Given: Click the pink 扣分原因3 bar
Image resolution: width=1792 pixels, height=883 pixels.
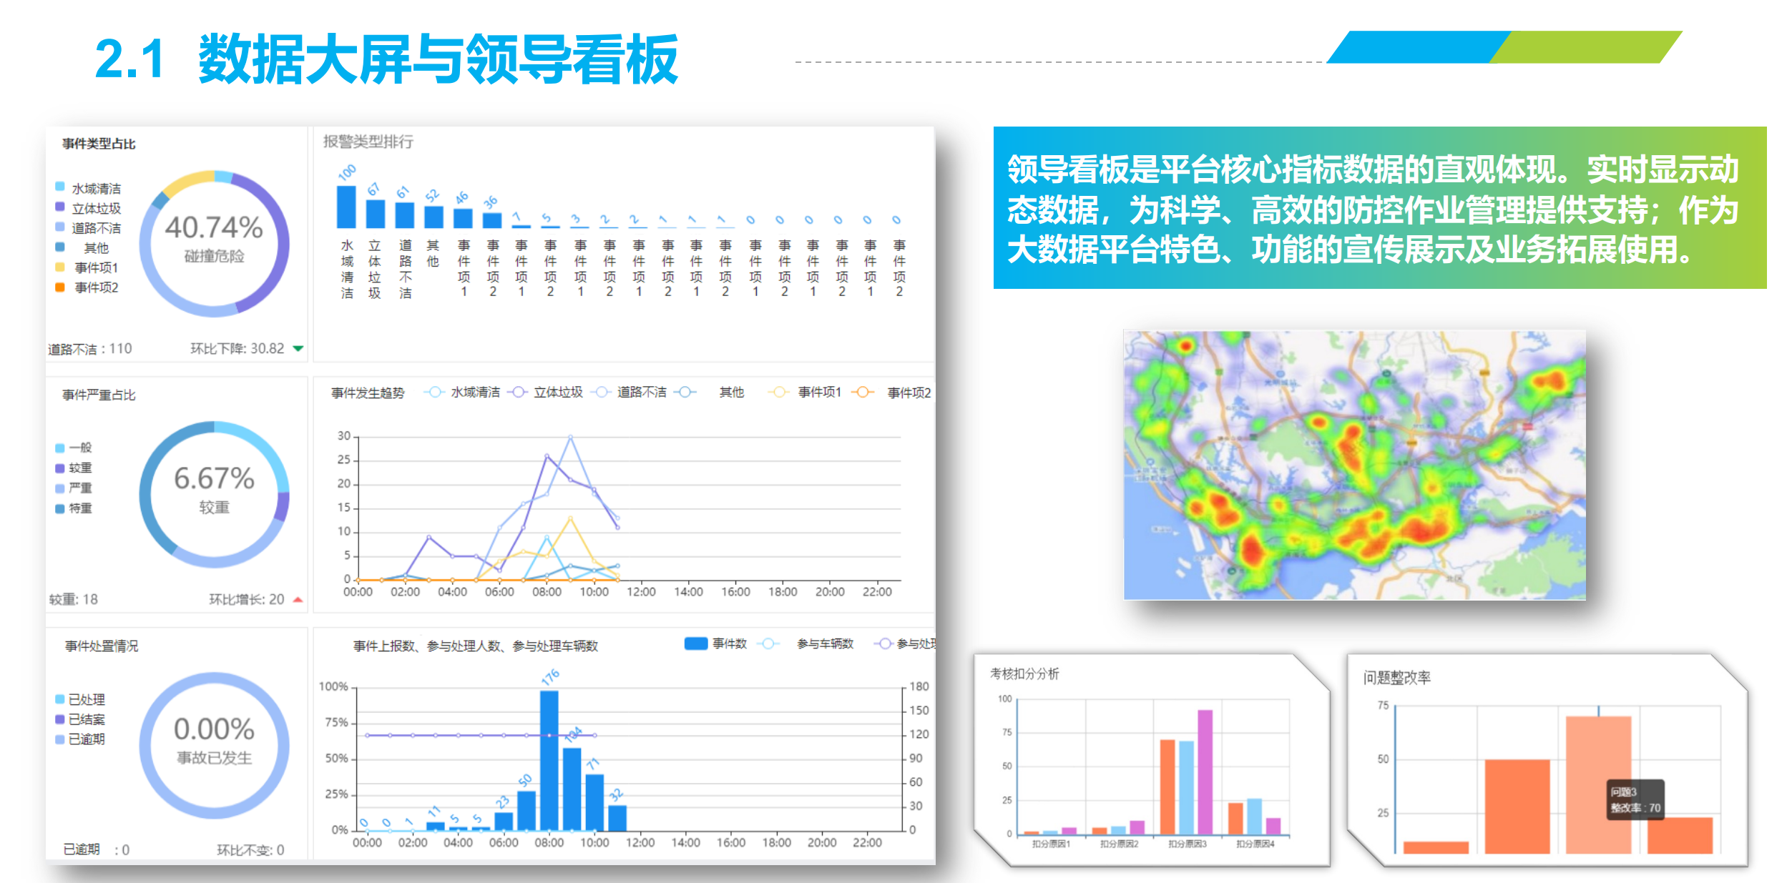Looking at the screenshot, I should (1205, 772).
